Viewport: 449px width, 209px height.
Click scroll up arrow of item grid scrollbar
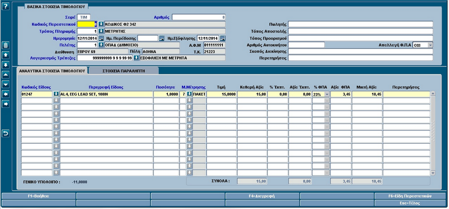click(433, 93)
